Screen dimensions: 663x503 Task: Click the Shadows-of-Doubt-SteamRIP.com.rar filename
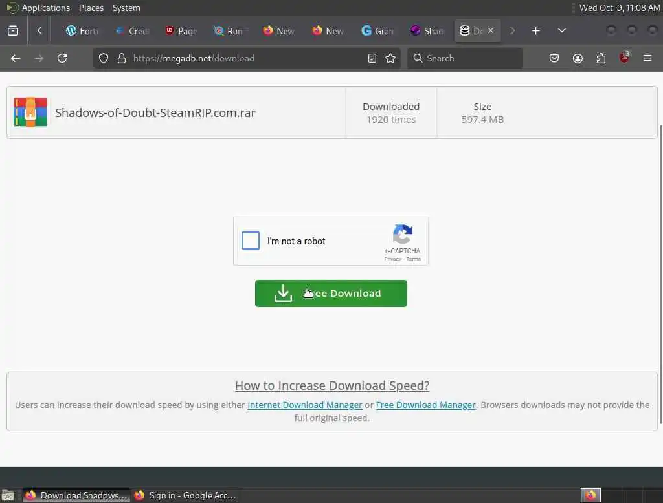155,112
